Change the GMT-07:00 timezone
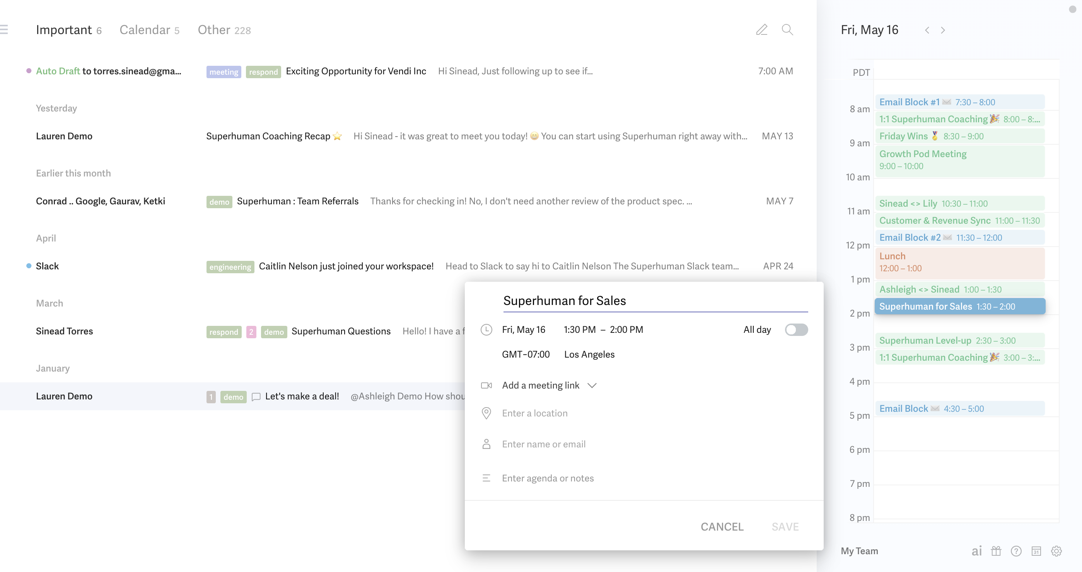This screenshot has height=572, width=1082. pyautogui.click(x=526, y=354)
